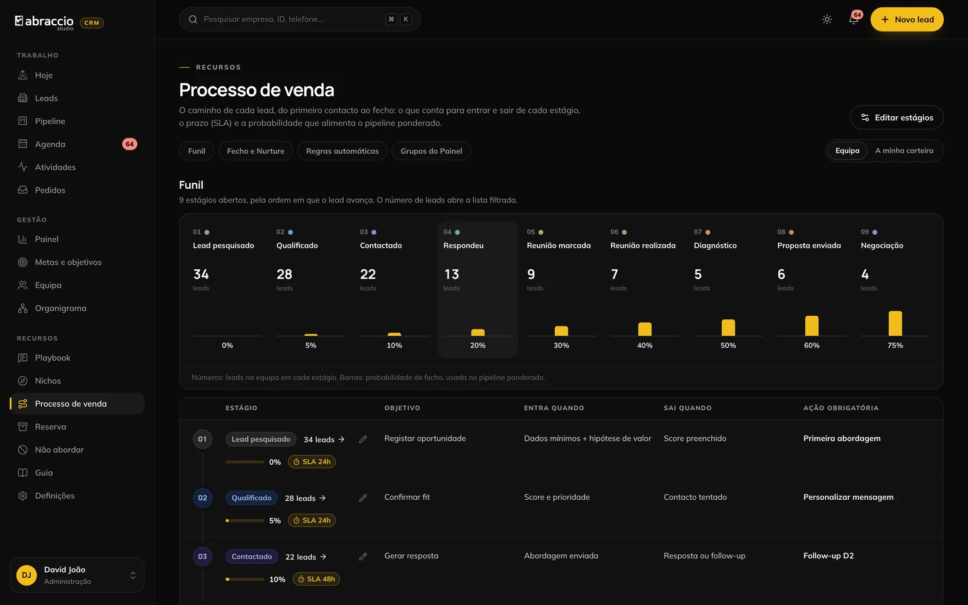Viewport: 968px width, 605px height.
Task: Open Nichos in sidebar
Action: (77, 381)
